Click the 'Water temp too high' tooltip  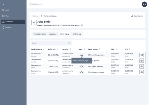[82, 61]
